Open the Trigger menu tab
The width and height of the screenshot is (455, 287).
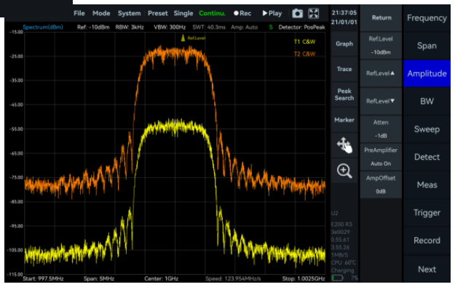click(427, 213)
